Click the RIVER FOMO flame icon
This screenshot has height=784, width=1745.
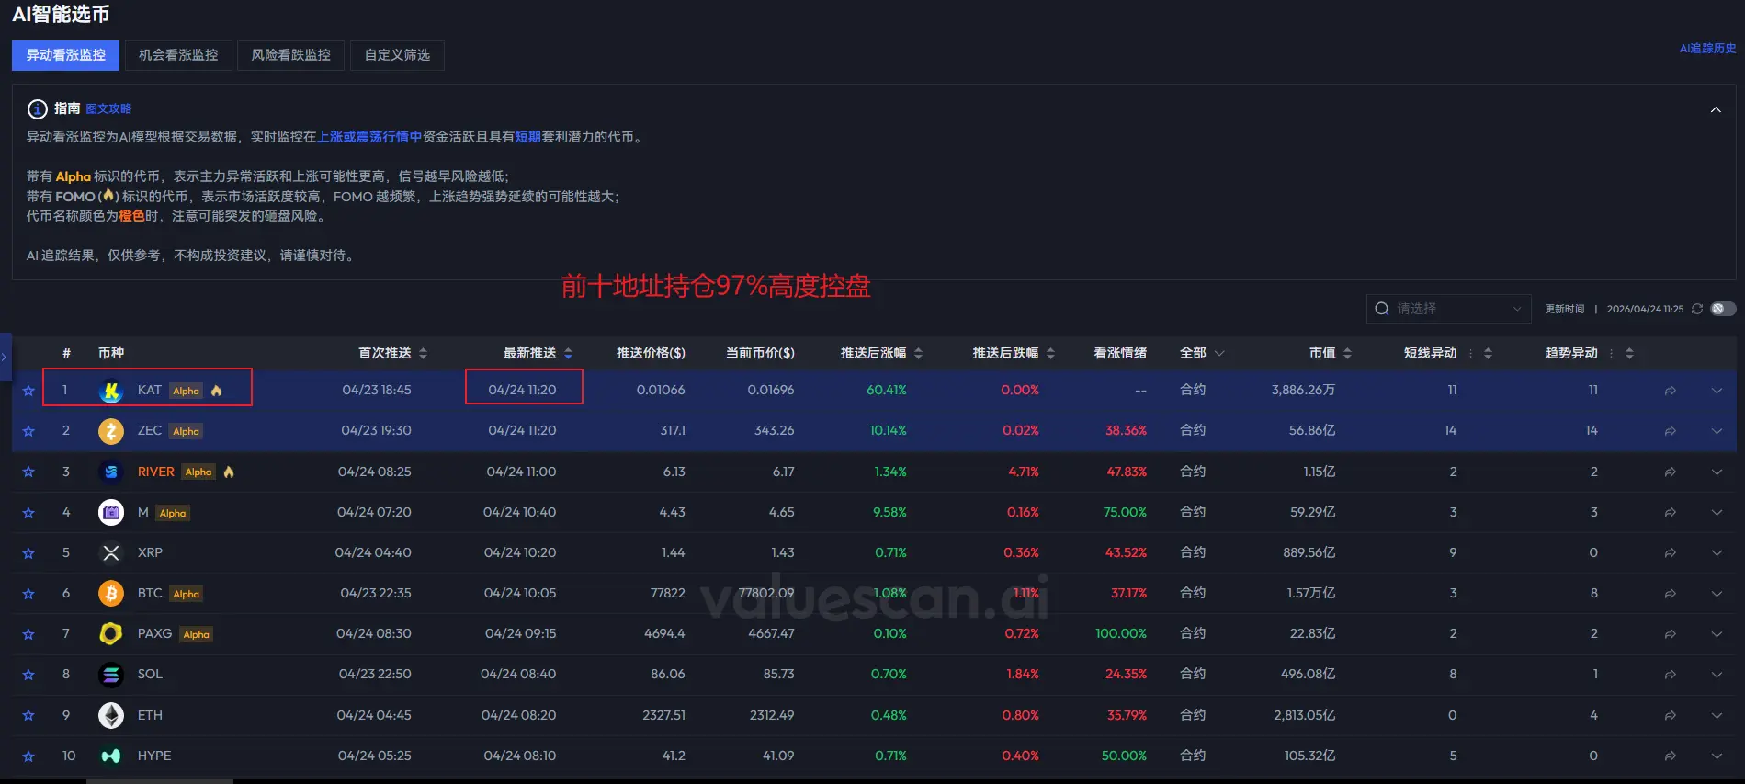point(229,472)
